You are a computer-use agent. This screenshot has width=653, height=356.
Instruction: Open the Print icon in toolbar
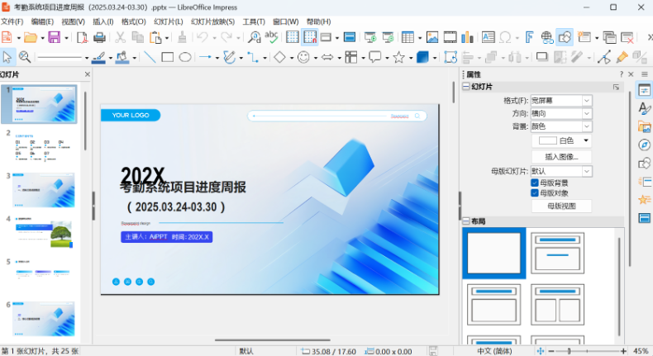tap(99, 37)
